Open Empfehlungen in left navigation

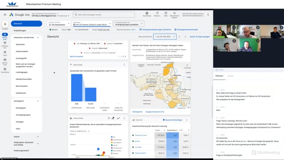(x=20, y=31)
